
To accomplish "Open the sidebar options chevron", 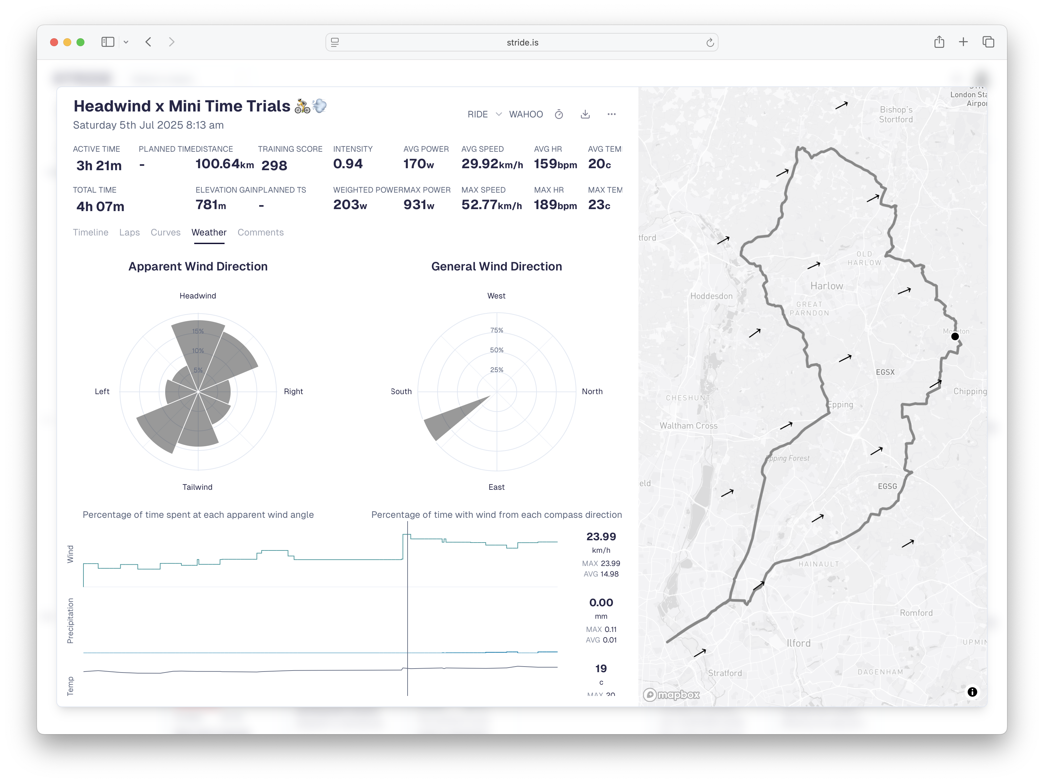I will (x=126, y=42).
